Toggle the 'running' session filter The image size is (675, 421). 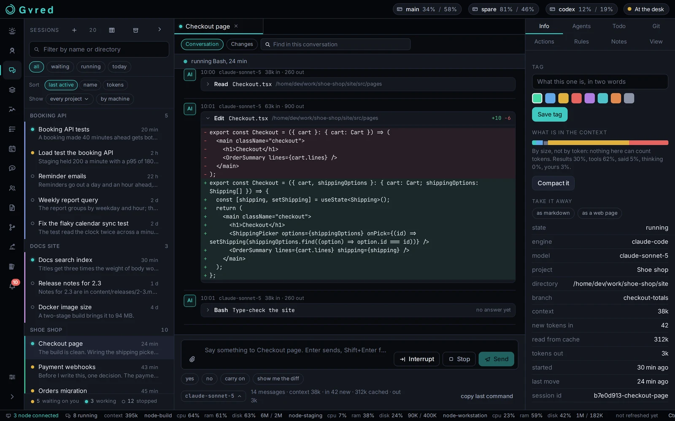click(91, 67)
